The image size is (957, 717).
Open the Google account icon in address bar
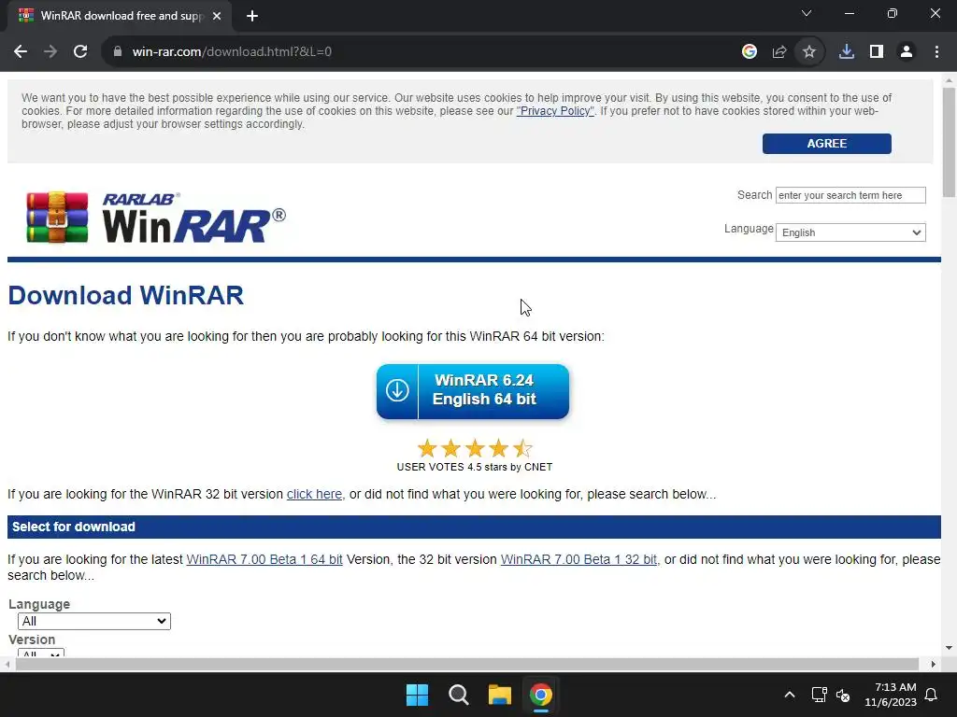click(x=750, y=52)
